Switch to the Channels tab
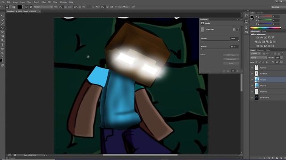 [x=260, y=50]
